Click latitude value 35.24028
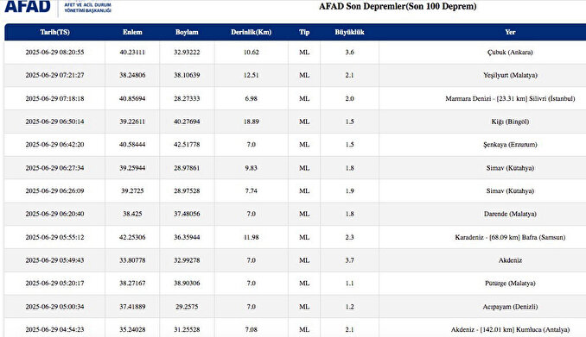The image size is (586, 337). coord(132,329)
